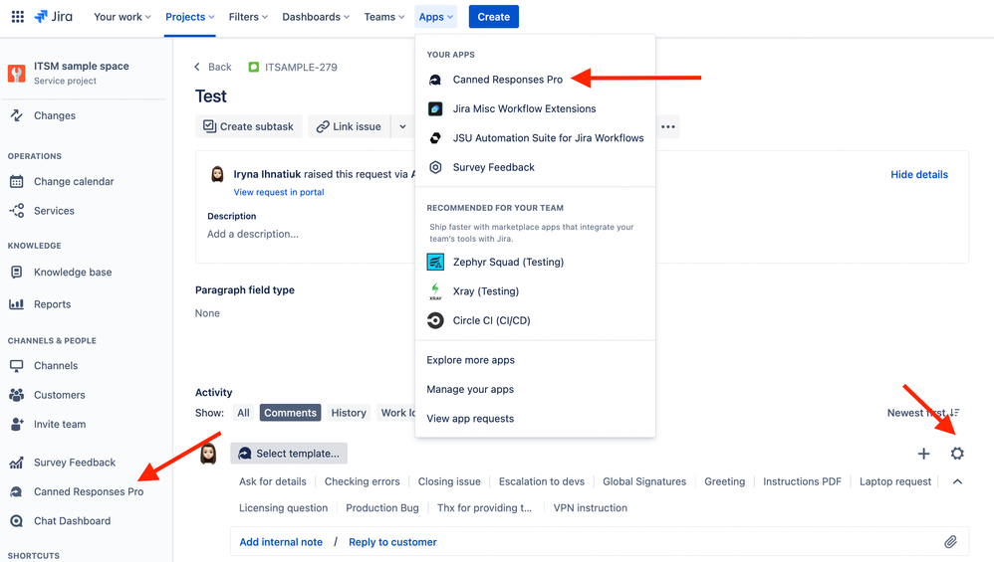Click the Link issue button

tap(350, 126)
